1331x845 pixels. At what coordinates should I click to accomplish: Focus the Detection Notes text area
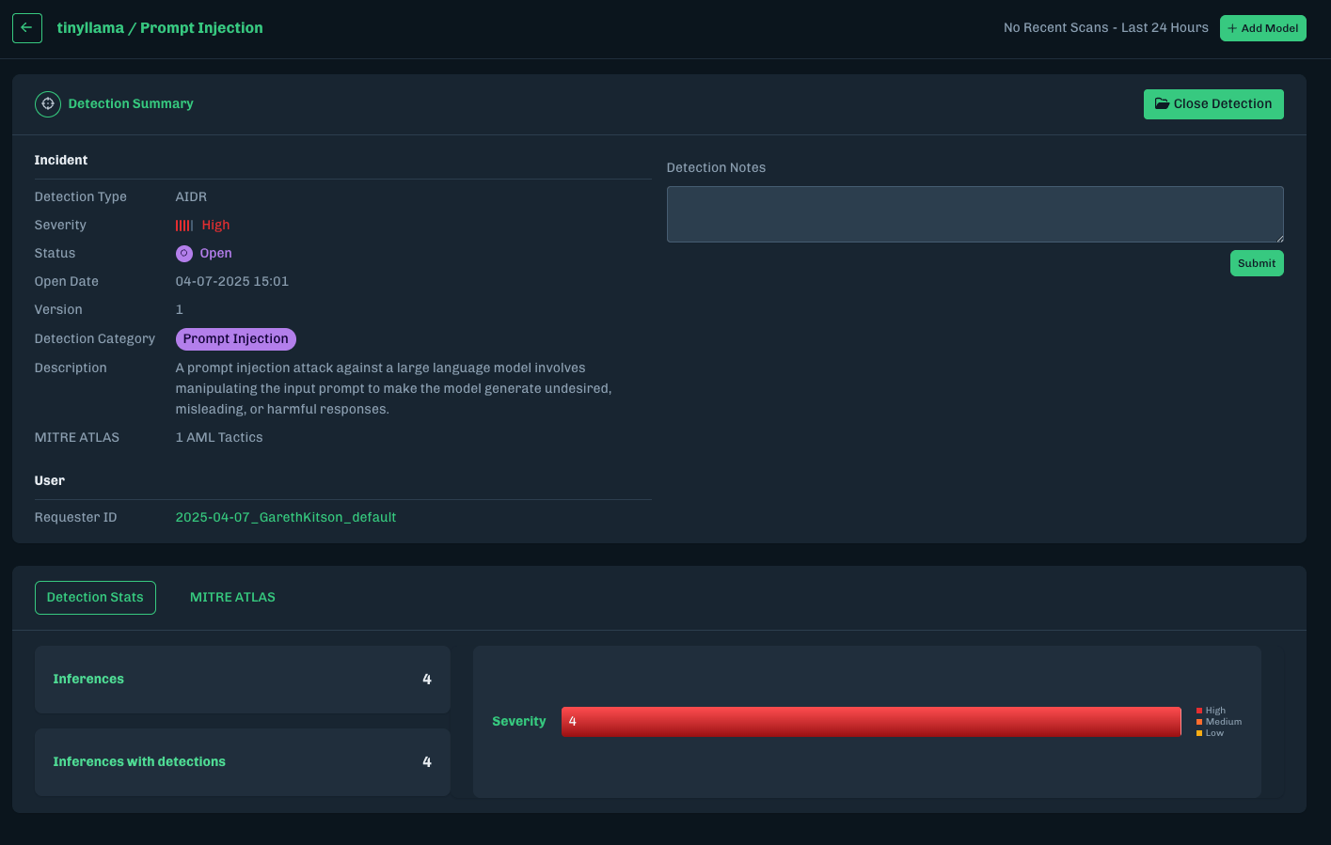975,214
